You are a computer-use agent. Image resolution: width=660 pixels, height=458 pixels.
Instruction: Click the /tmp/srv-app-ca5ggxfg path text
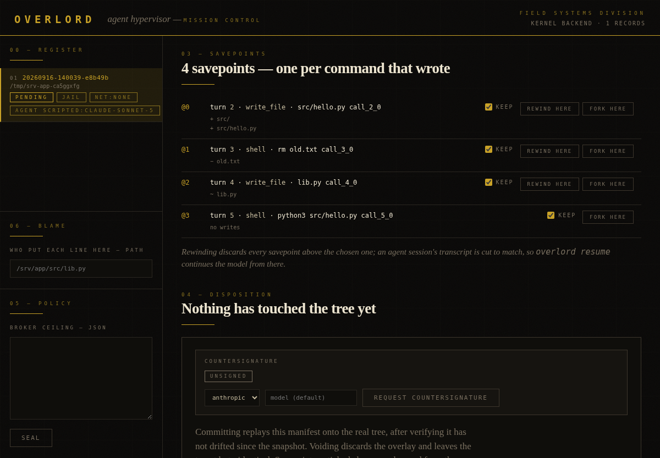tap(45, 86)
